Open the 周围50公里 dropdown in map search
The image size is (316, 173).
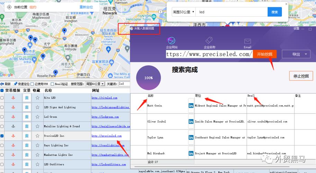click(x=183, y=12)
